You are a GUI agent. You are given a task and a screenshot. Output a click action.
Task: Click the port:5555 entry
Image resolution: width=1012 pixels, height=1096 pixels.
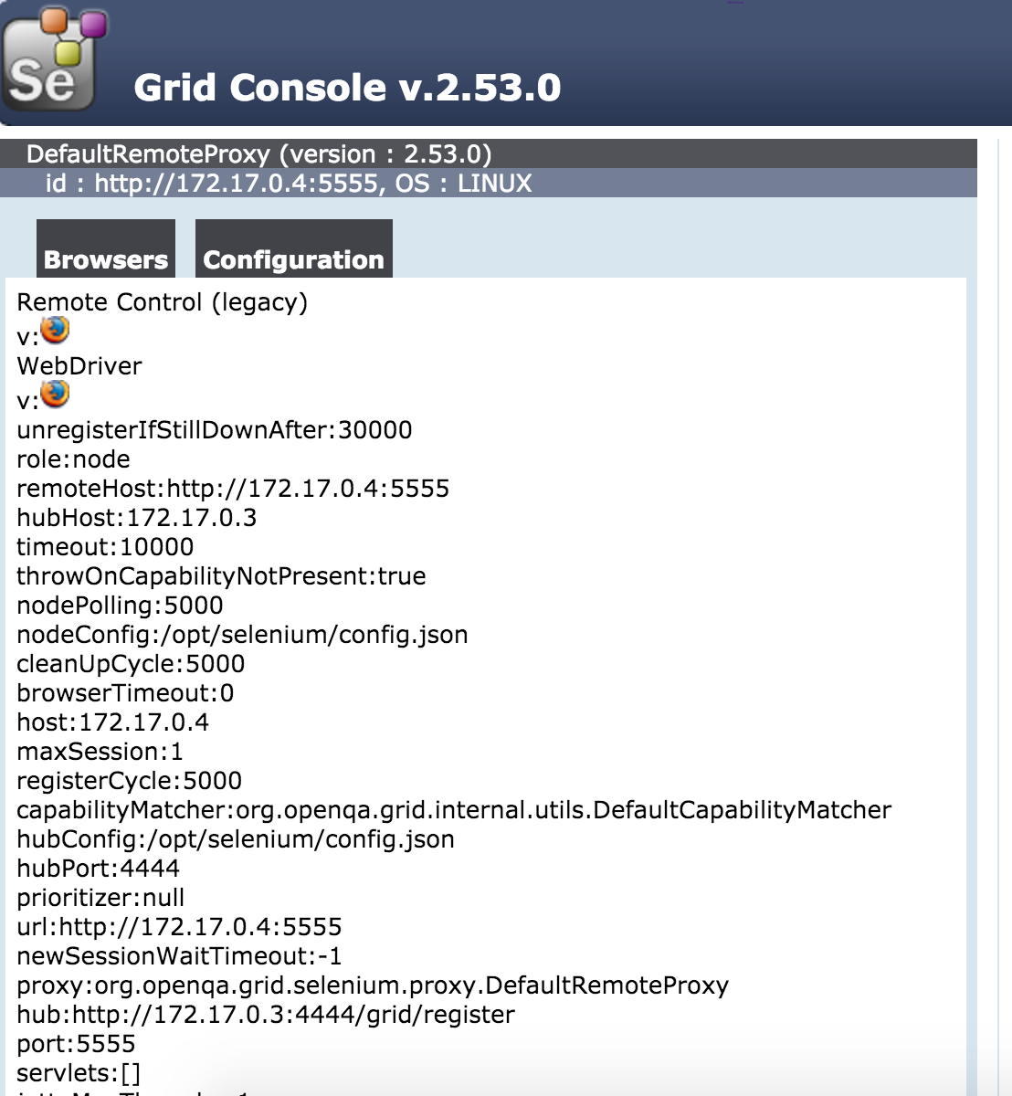pos(76,1044)
